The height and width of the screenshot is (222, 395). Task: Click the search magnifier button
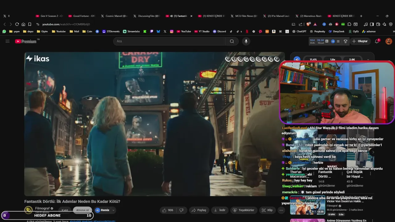click(x=232, y=41)
